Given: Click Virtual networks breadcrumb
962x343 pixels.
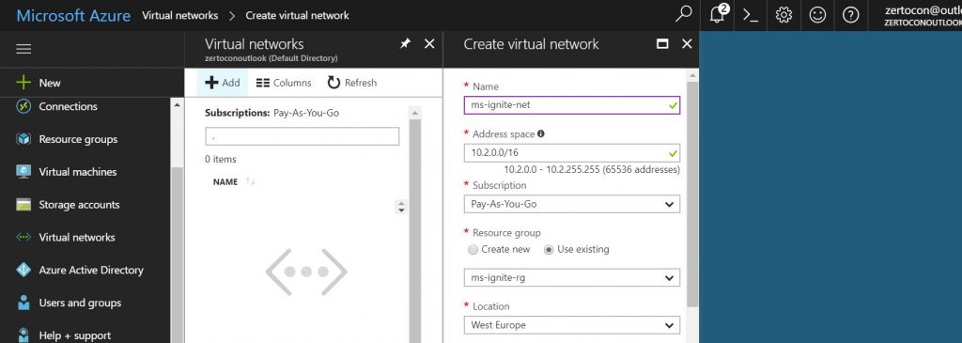Looking at the screenshot, I should (179, 15).
